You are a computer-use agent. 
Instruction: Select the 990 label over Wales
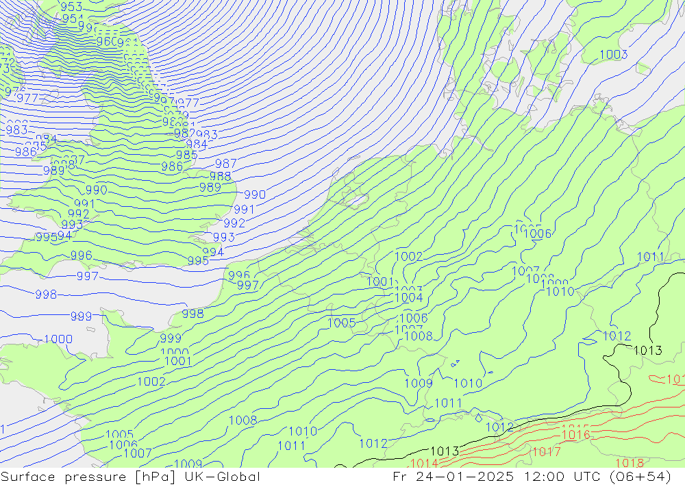coord(96,190)
